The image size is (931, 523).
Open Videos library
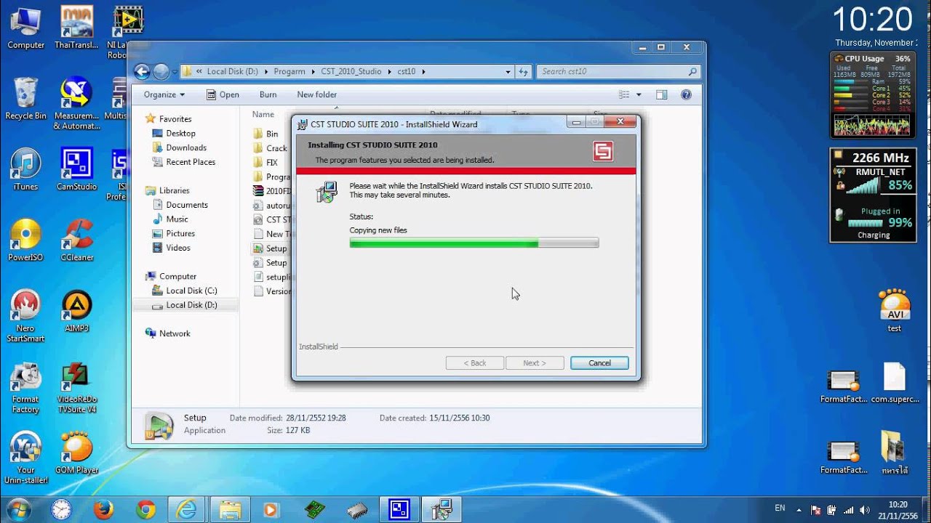click(x=178, y=248)
